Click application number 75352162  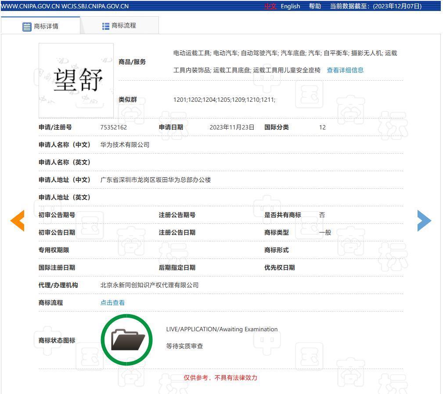113,127
